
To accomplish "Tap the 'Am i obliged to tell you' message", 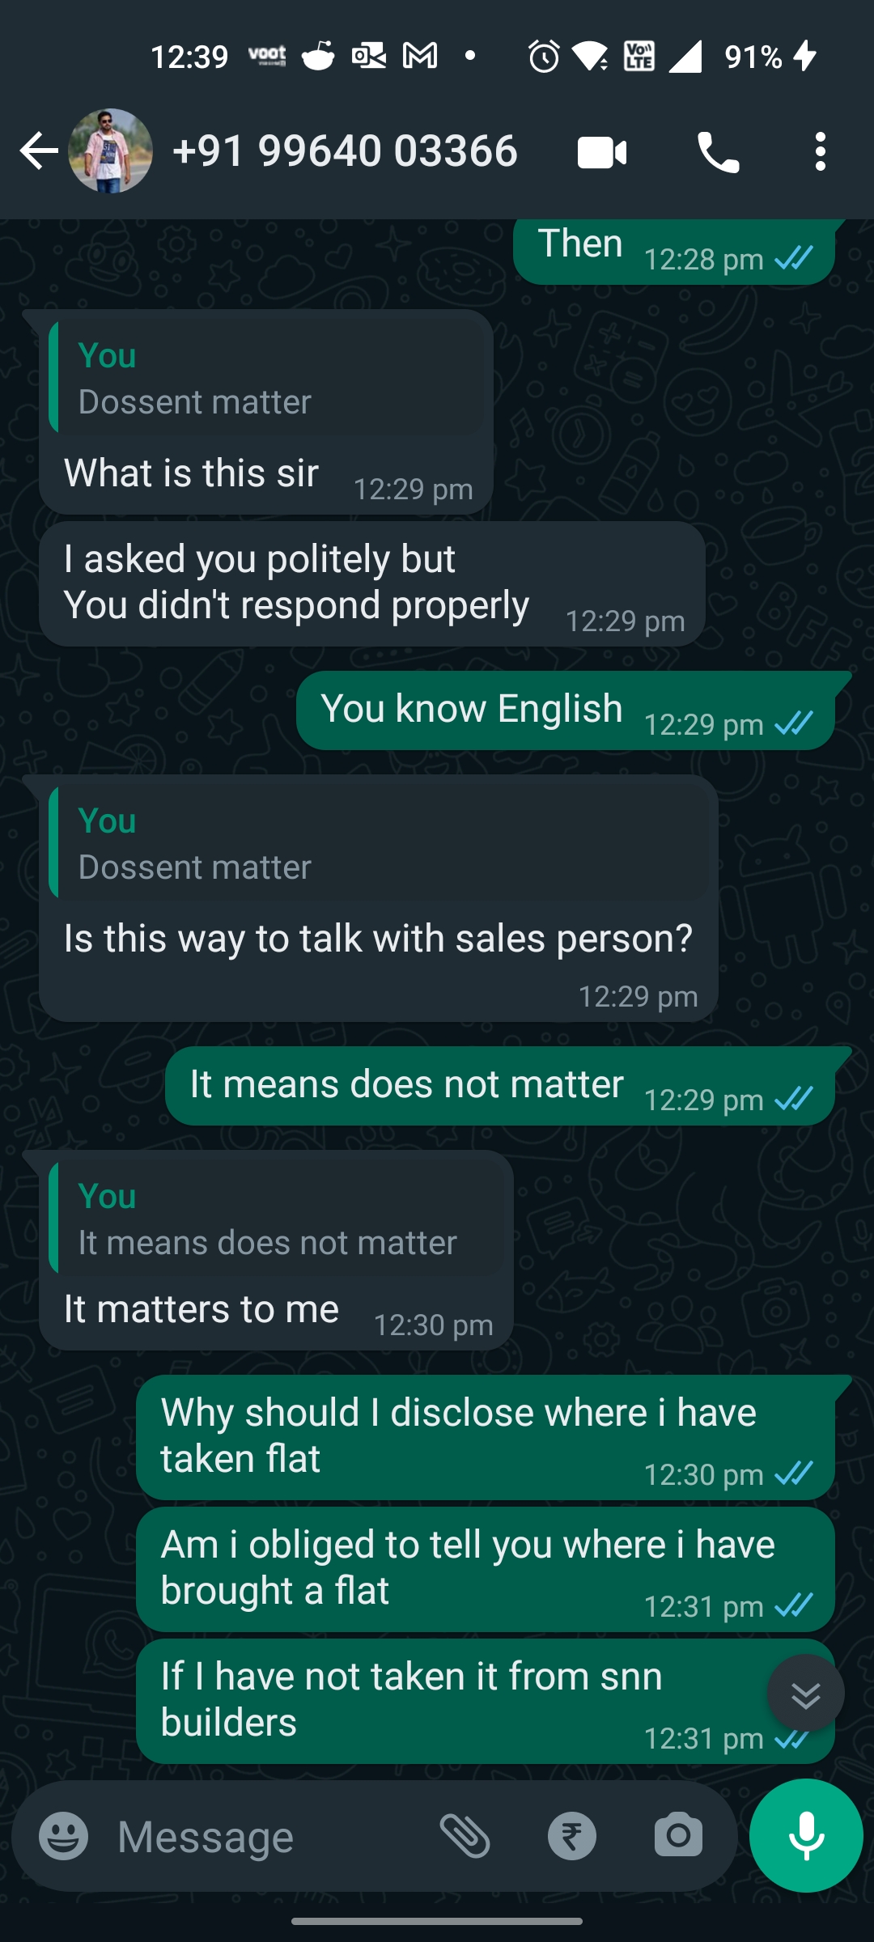I will (468, 1567).
